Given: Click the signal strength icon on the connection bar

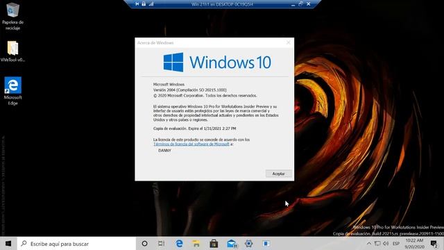Looking at the screenshot, I should pyautogui.click(x=151, y=4).
